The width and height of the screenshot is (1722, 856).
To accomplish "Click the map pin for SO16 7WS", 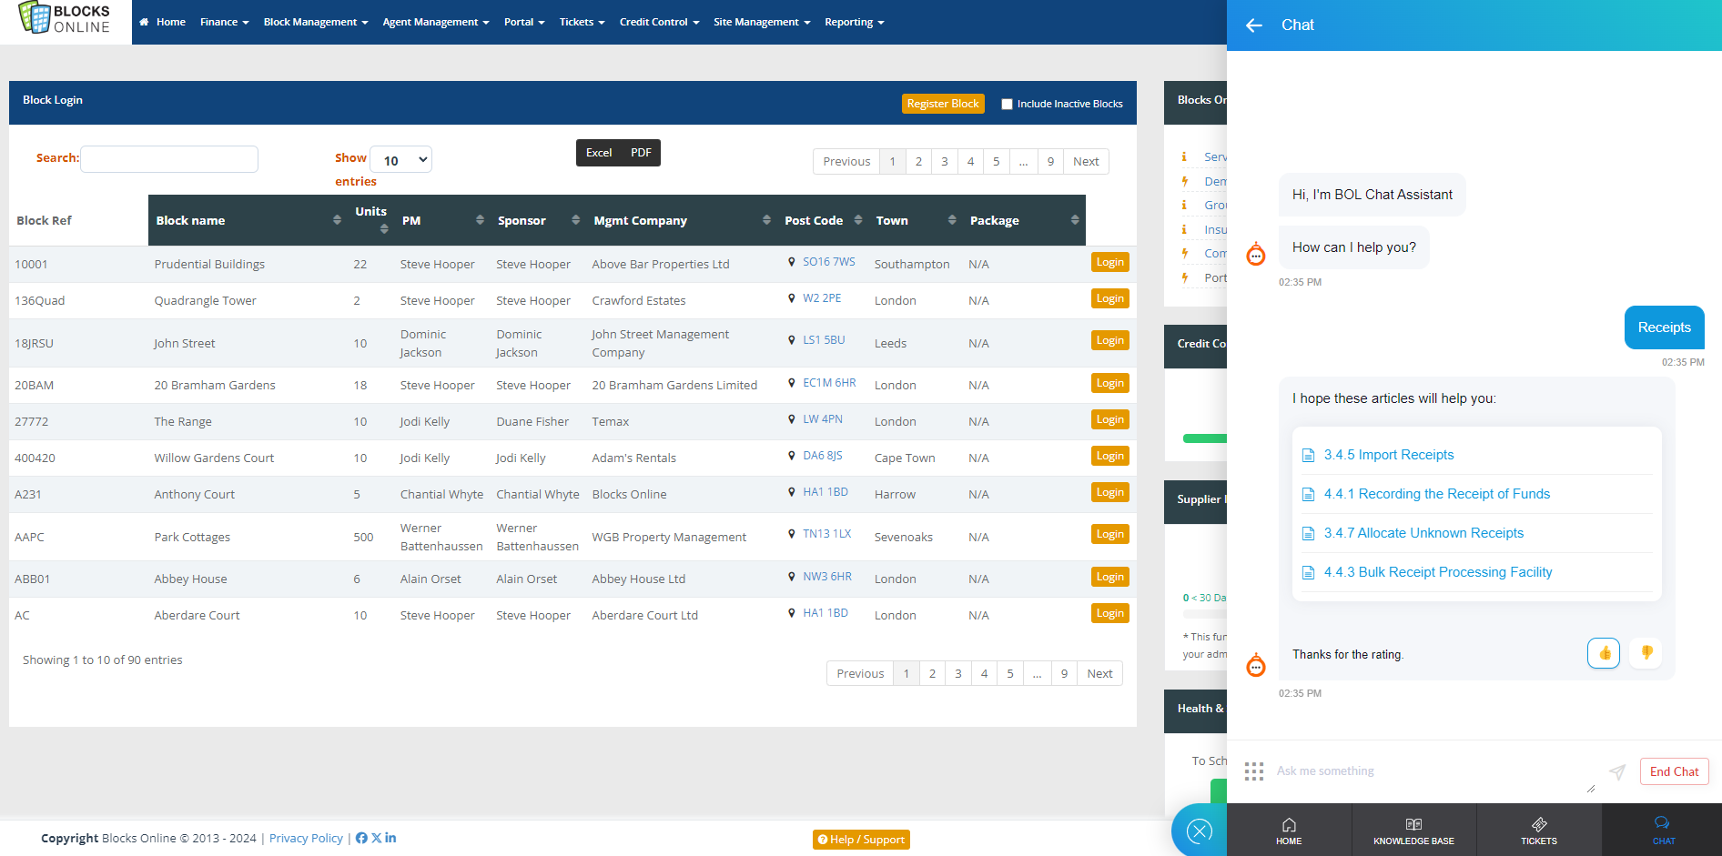I will tap(791, 262).
